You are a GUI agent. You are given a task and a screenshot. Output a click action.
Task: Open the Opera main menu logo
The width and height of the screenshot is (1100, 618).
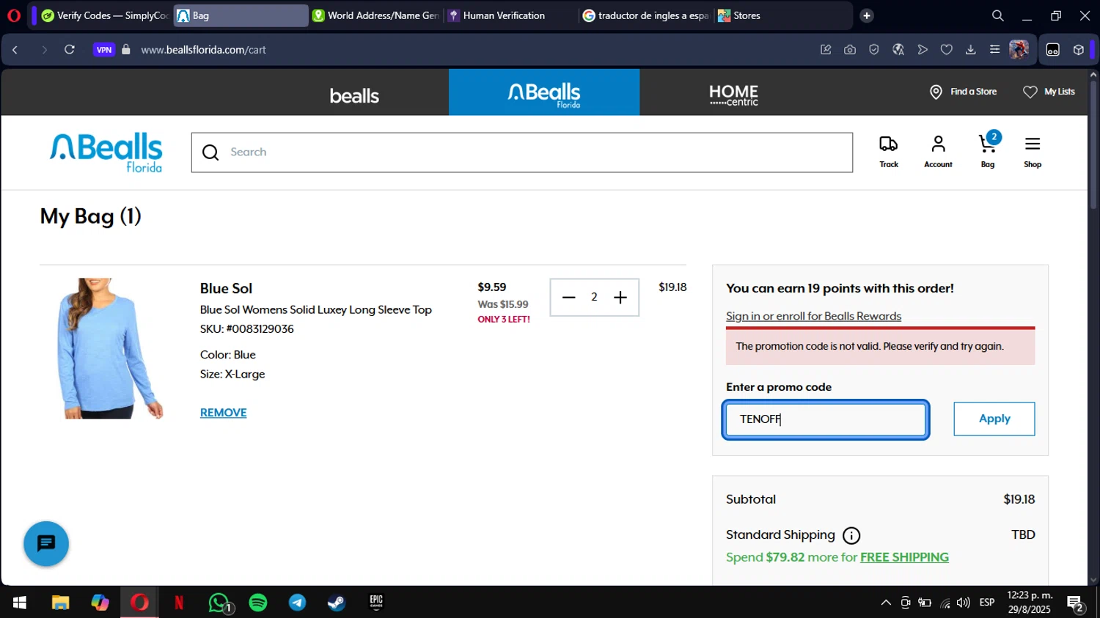pos(14,15)
